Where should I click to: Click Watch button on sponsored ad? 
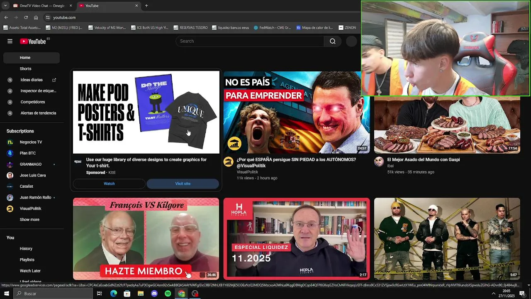pos(109,184)
